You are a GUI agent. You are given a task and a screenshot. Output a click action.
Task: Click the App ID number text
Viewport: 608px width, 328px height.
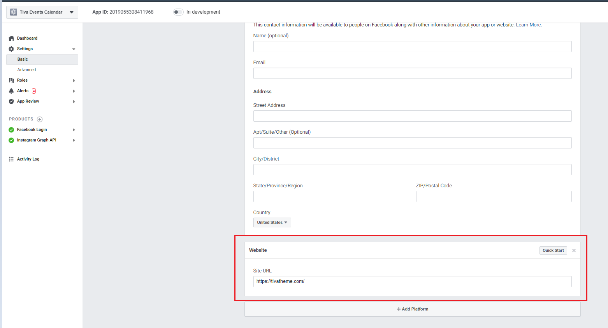point(132,12)
